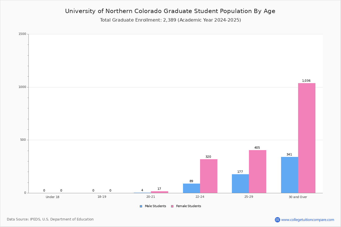Toggle the Male Students legend entry
Screen dimensions: 341x227
pos(153,206)
